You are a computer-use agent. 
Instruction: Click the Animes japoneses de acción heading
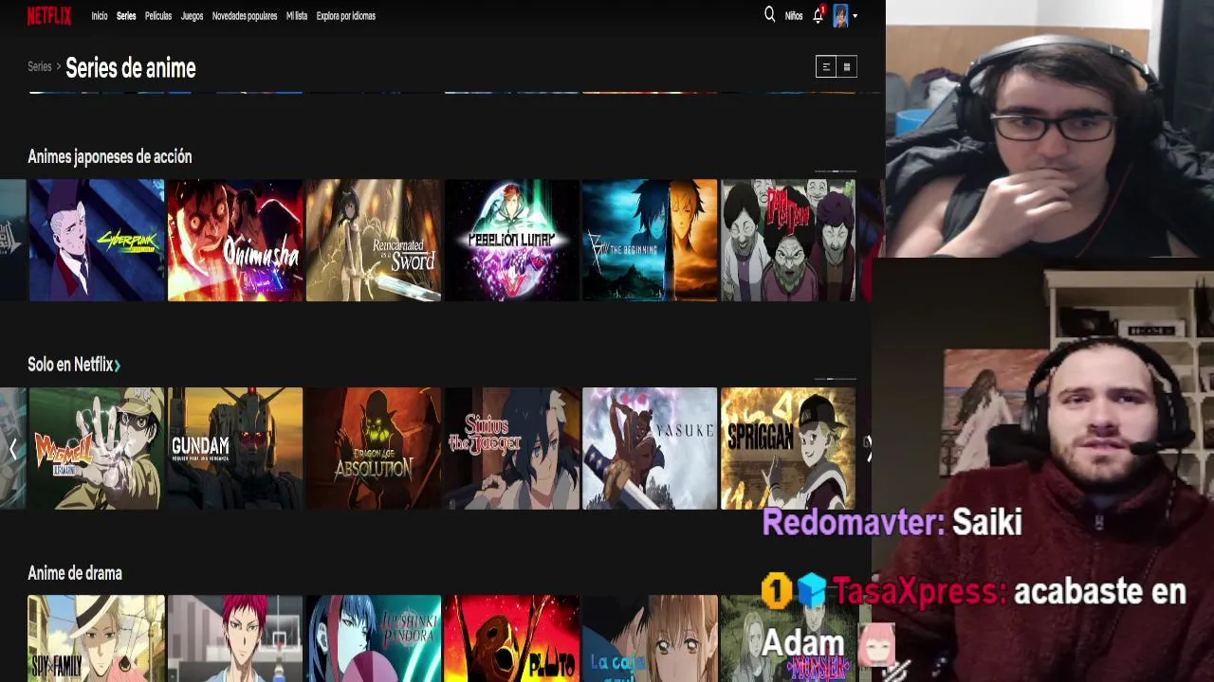[x=110, y=157]
